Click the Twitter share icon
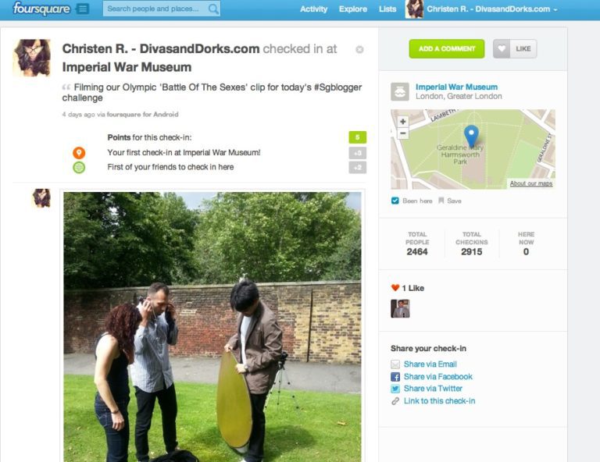The image size is (600, 462). [x=395, y=389]
